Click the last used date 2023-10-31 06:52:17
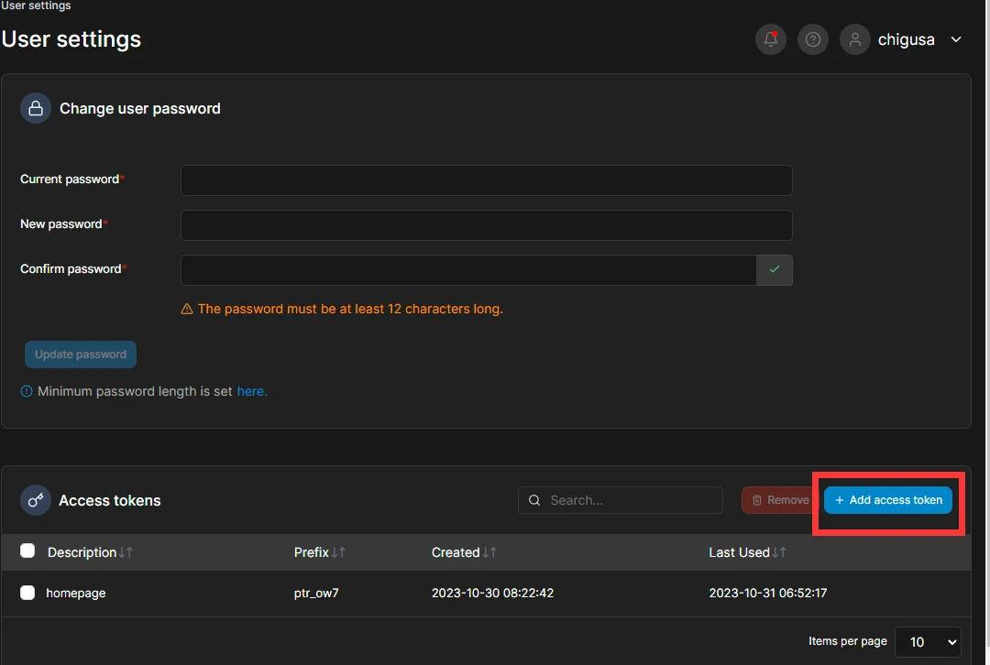 point(768,593)
